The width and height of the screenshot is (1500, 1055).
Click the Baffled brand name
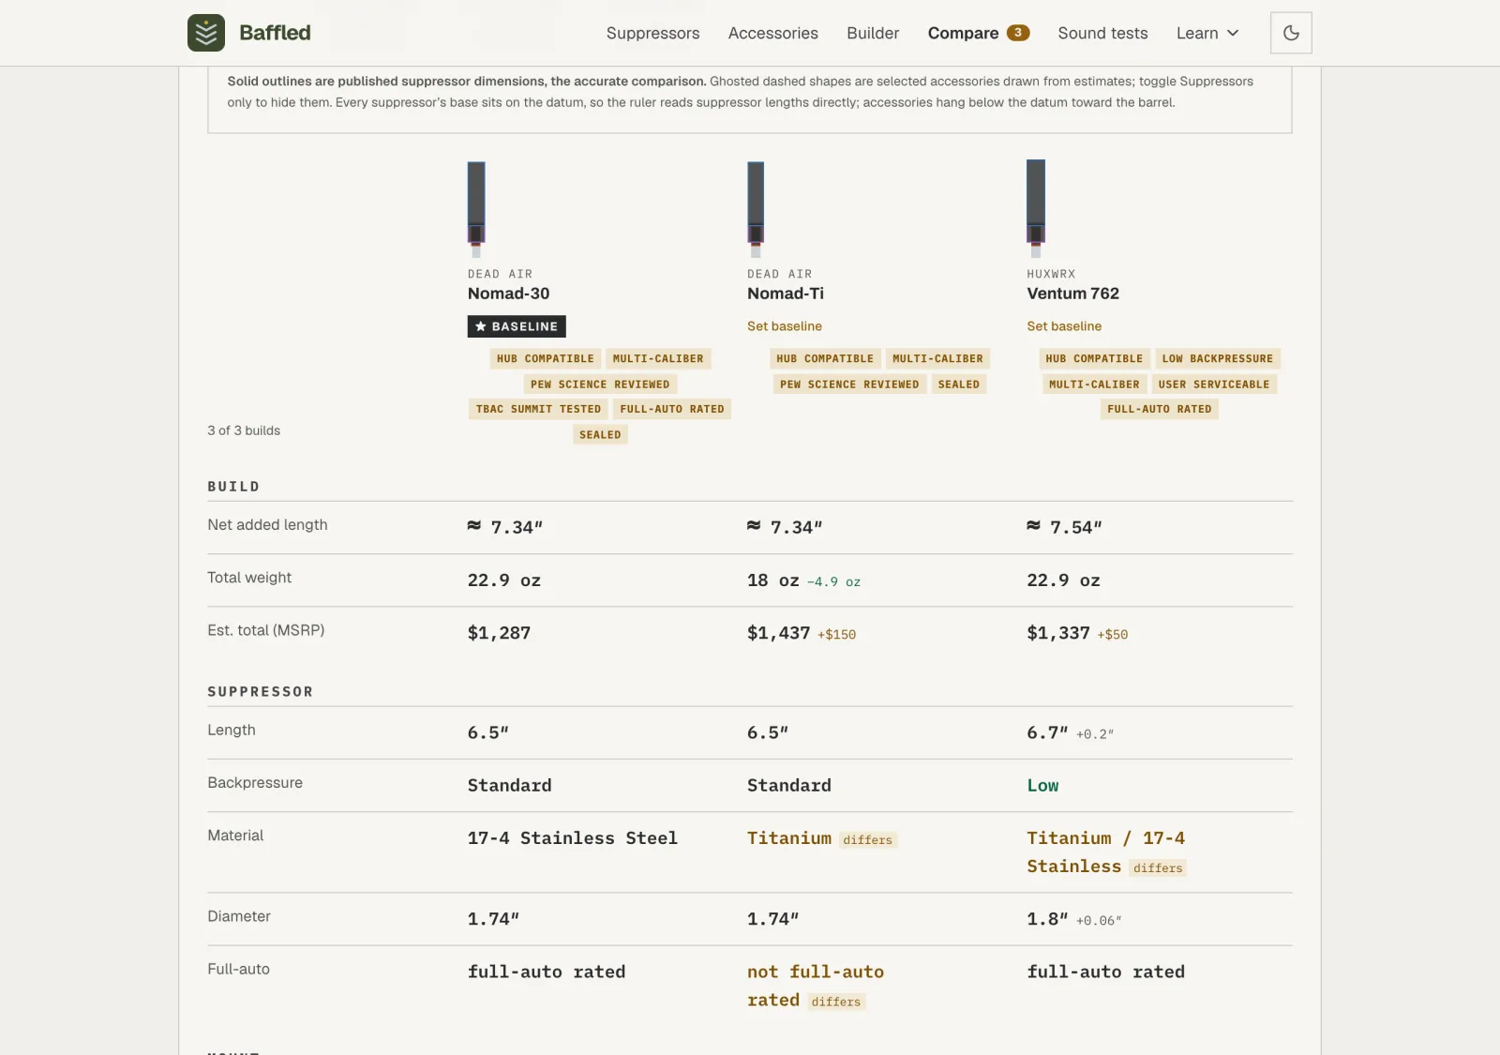point(275,33)
